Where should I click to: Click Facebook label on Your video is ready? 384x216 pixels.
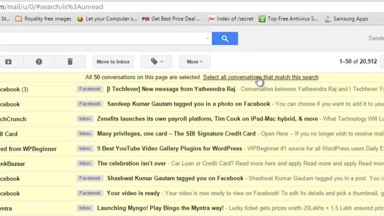click(x=90, y=193)
